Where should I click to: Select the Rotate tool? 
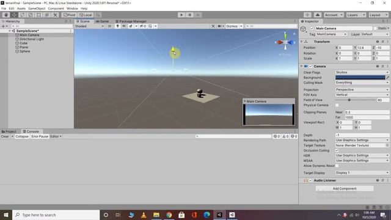[x=22, y=15]
